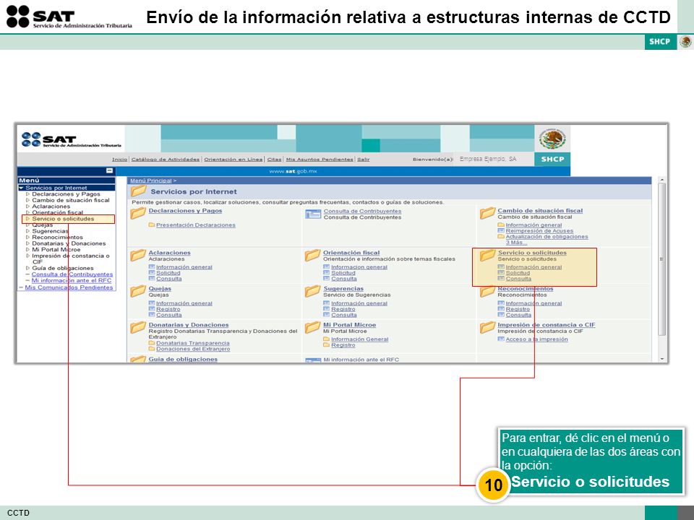The height and width of the screenshot is (520, 694).
Task: Click the vertical scrollbar thumb of the content
Action: (x=662, y=259)
